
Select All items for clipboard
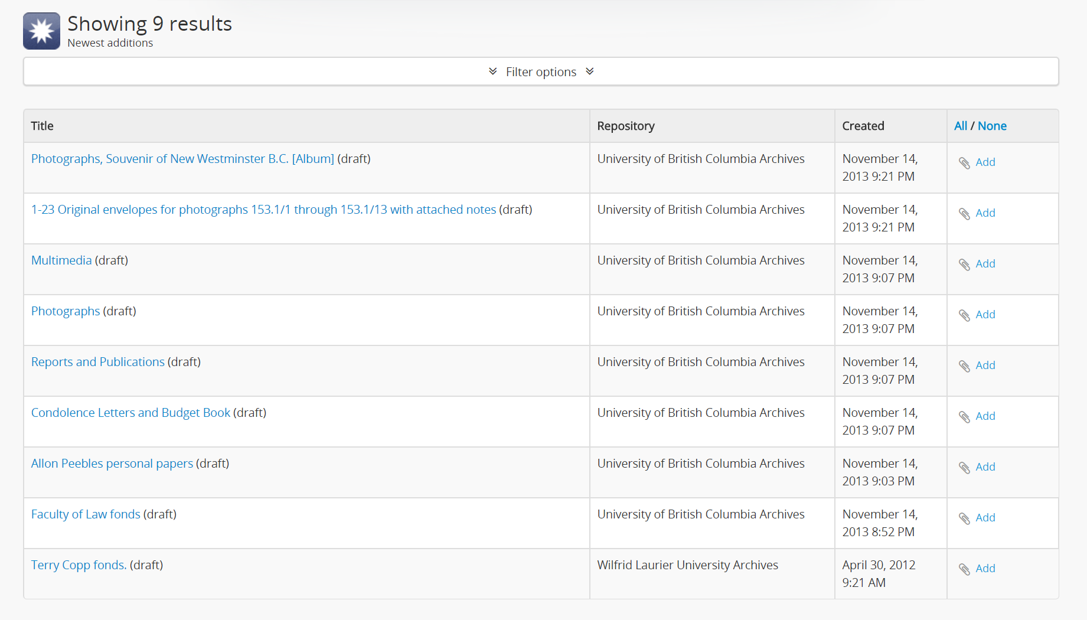(x=960, y=126)
